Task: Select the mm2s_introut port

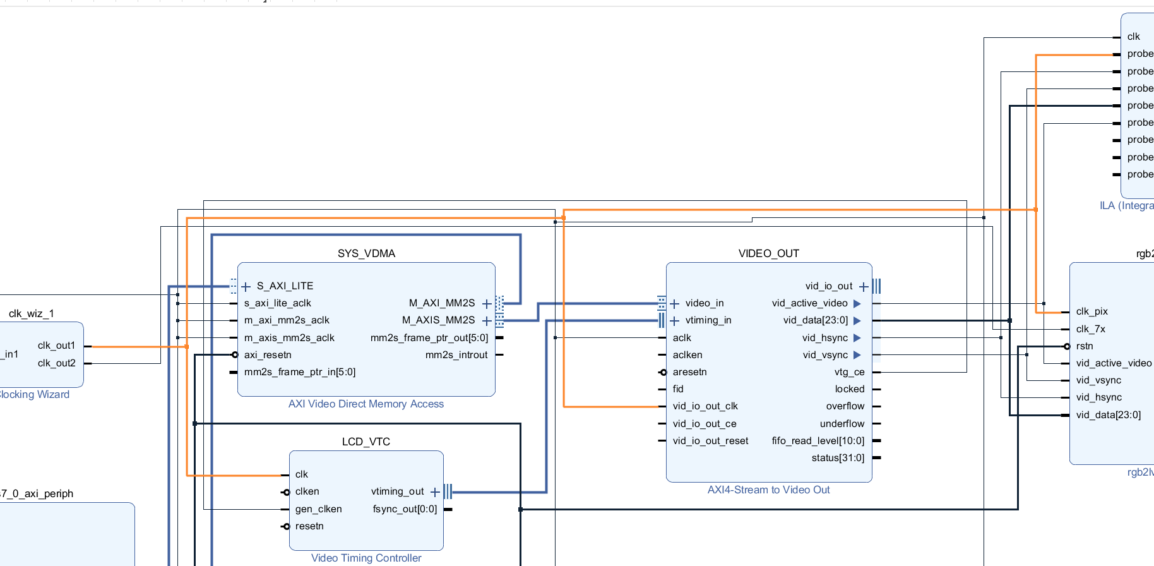Action: 456,355
